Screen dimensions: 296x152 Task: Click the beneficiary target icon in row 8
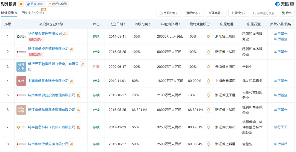[x=208, y=144]
